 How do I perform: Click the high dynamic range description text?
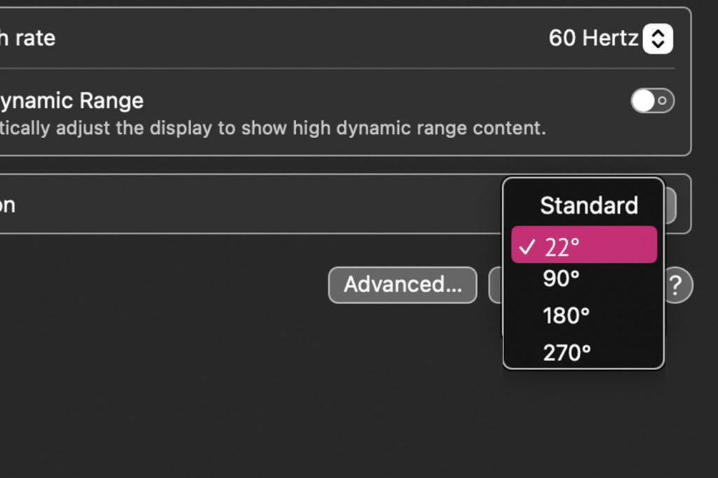pos(273,128)
